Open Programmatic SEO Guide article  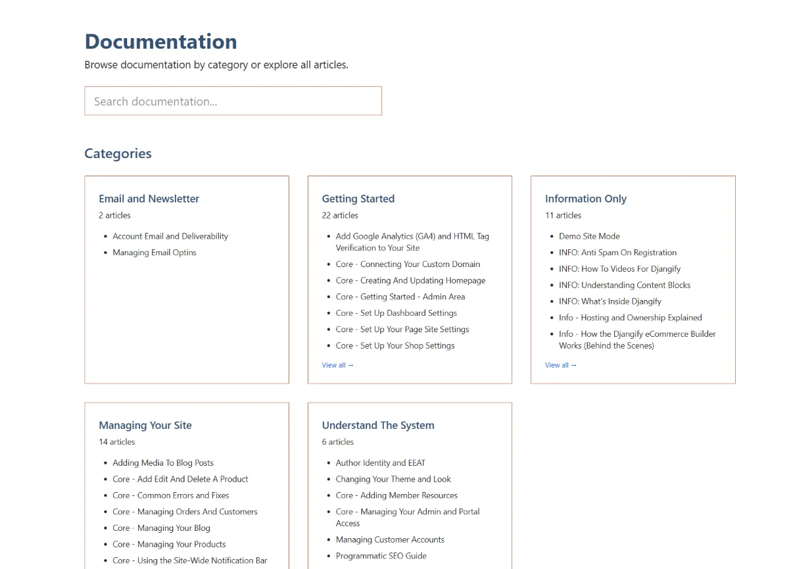(x=381, y=556)
